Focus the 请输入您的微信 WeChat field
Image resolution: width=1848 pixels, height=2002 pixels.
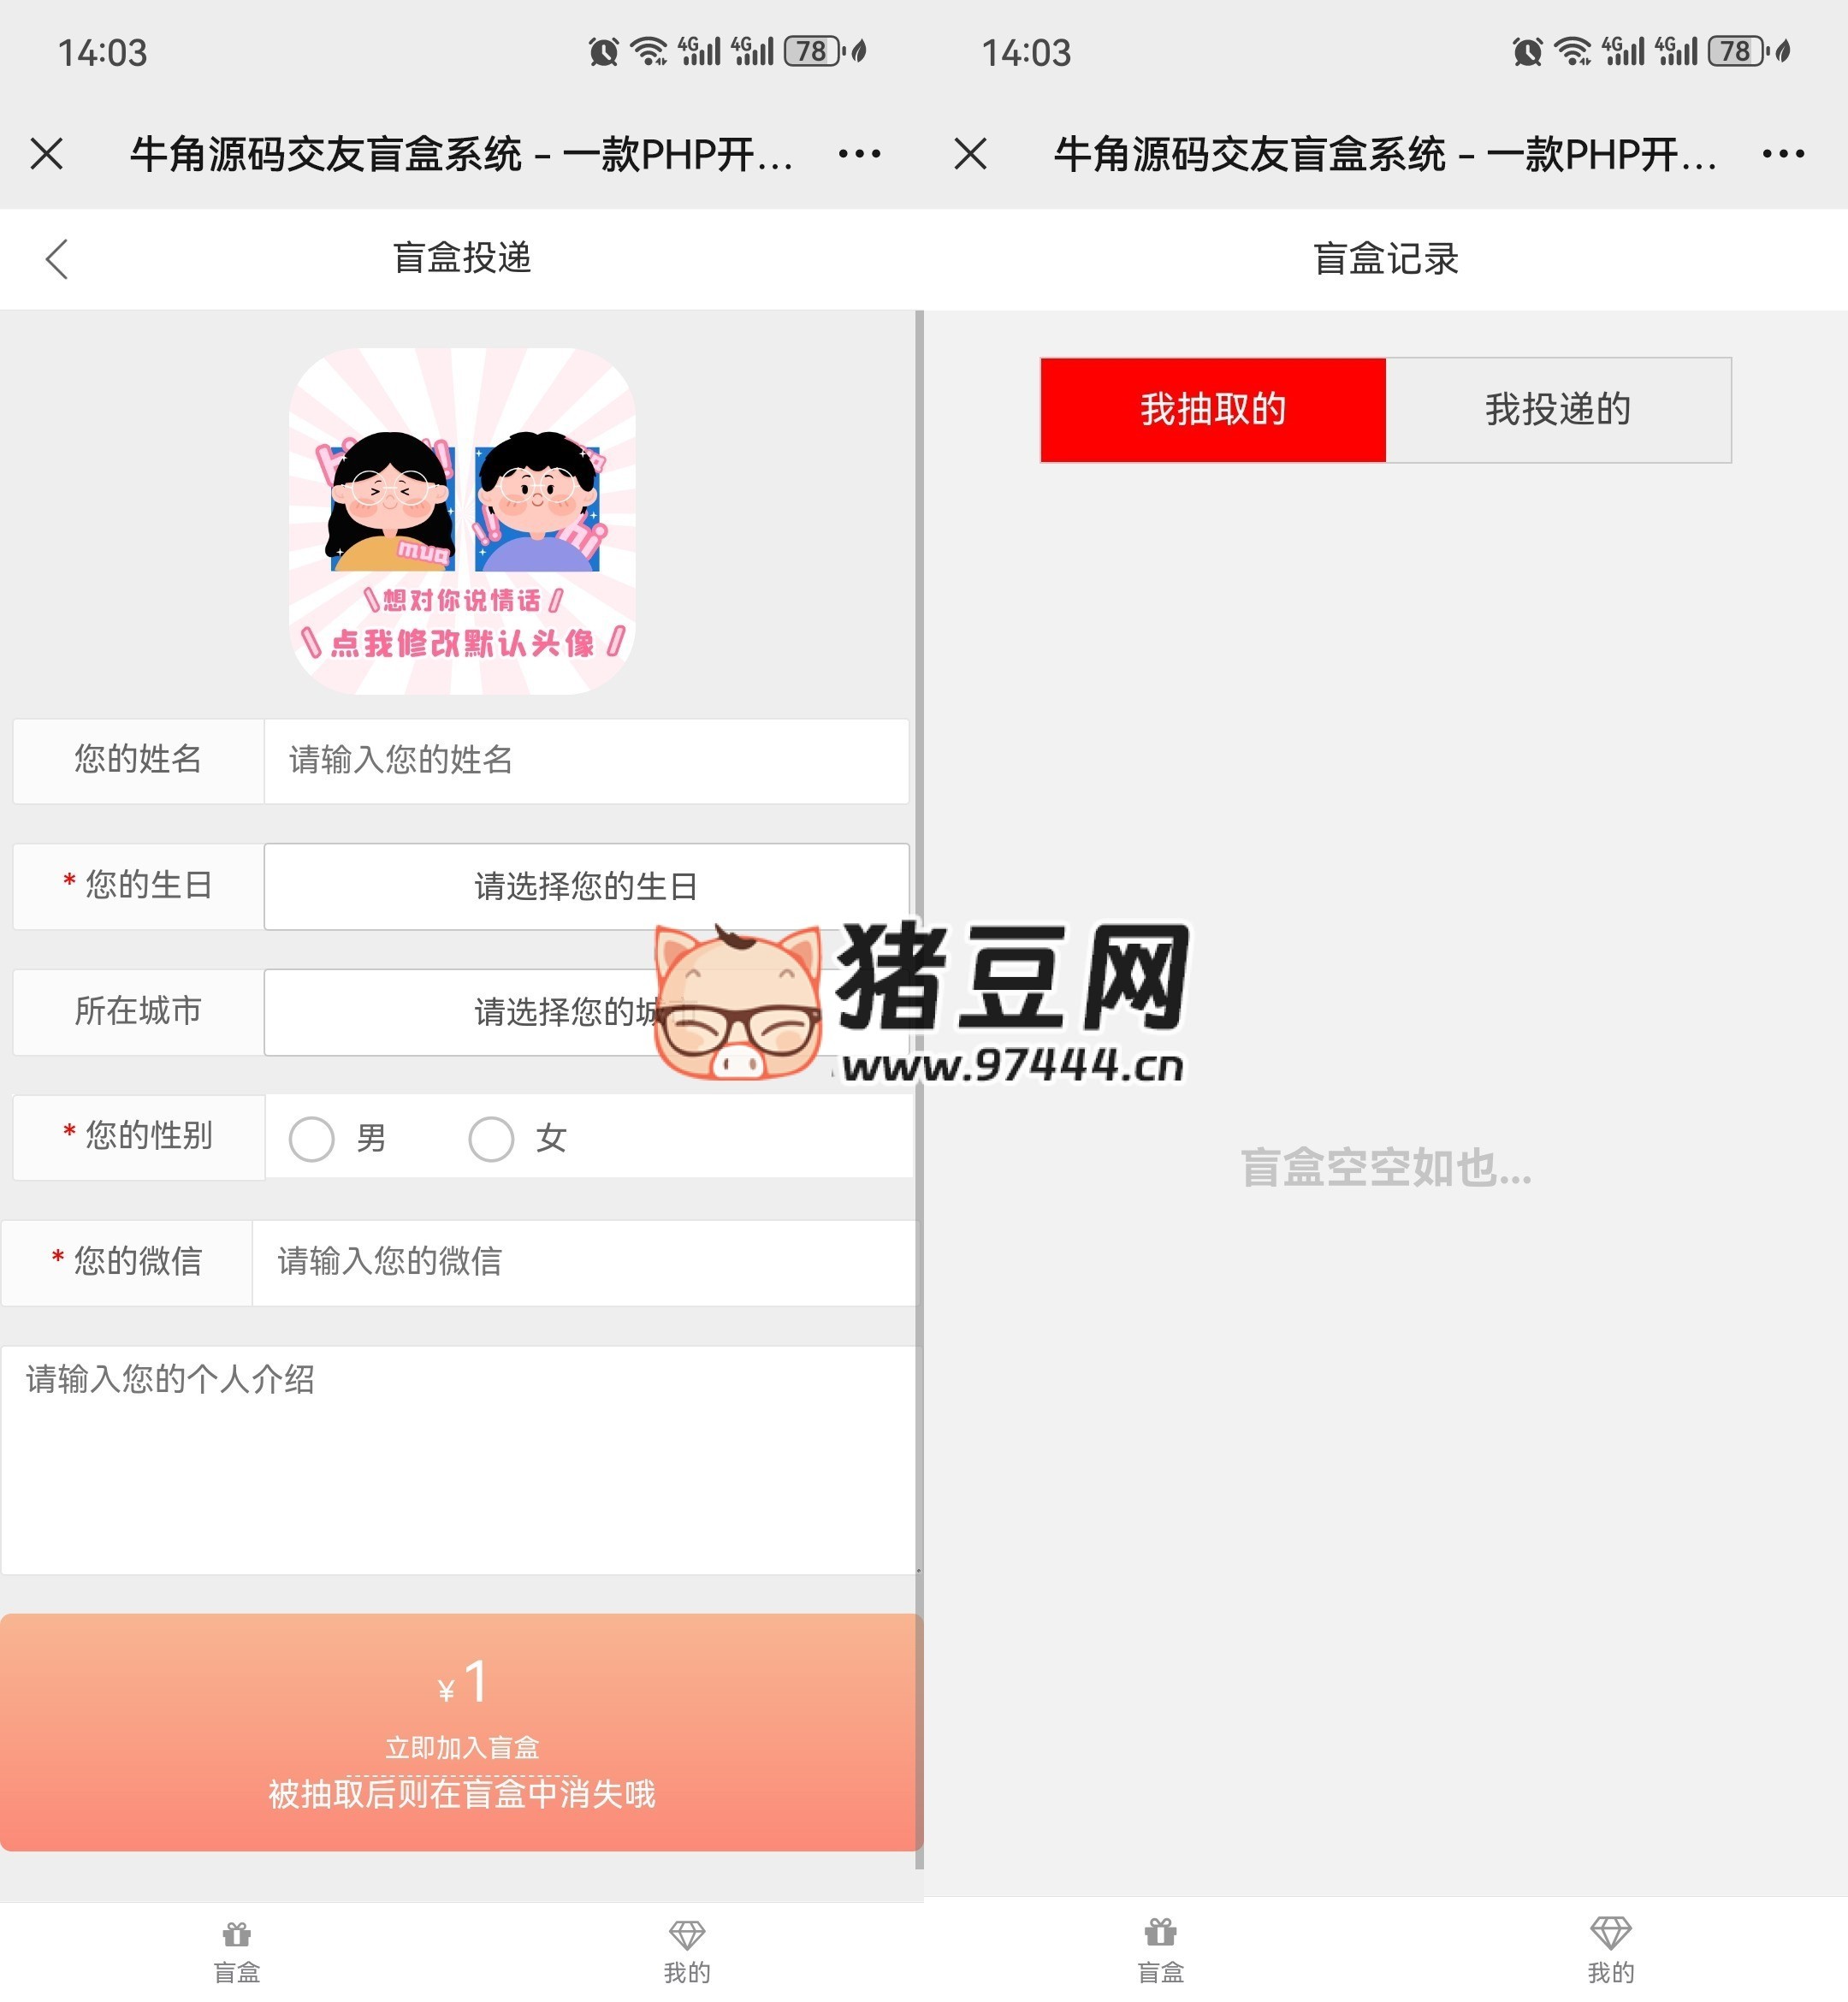click(583, 1262)
